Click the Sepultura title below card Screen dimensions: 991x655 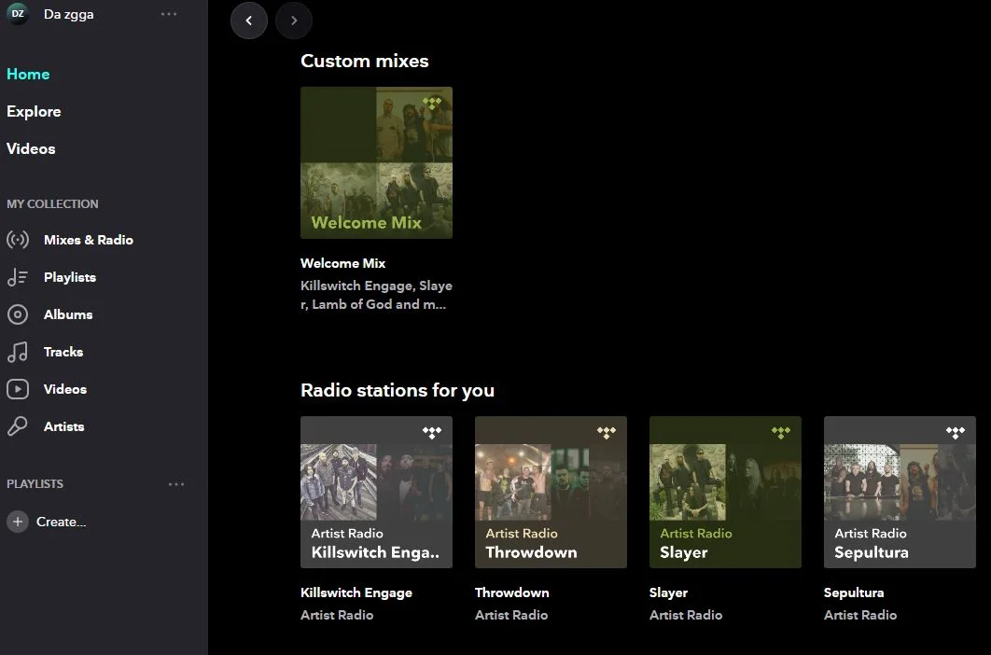click(x=854, y=592)
